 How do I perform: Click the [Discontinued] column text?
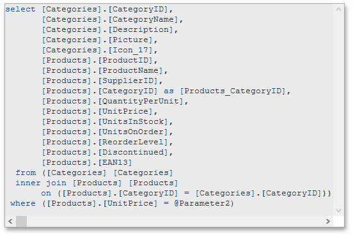point(133,153)
